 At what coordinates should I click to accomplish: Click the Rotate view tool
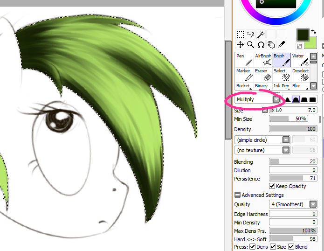click(261, 45)
